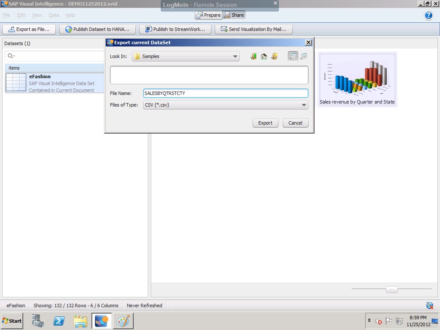
Task: Expand the Files of Type dropdown
Action: pyautogui.click(x=304, y=105)
